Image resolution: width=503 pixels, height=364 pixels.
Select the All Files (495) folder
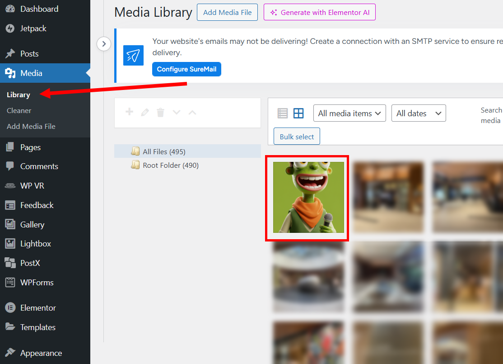click(188, 151)
